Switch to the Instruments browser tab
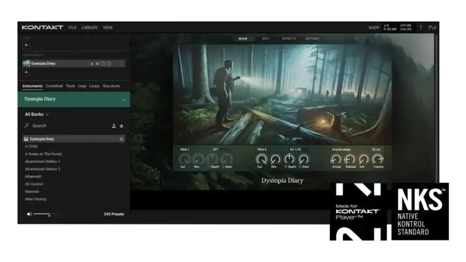466x262 pixels. tap(33, 86)
